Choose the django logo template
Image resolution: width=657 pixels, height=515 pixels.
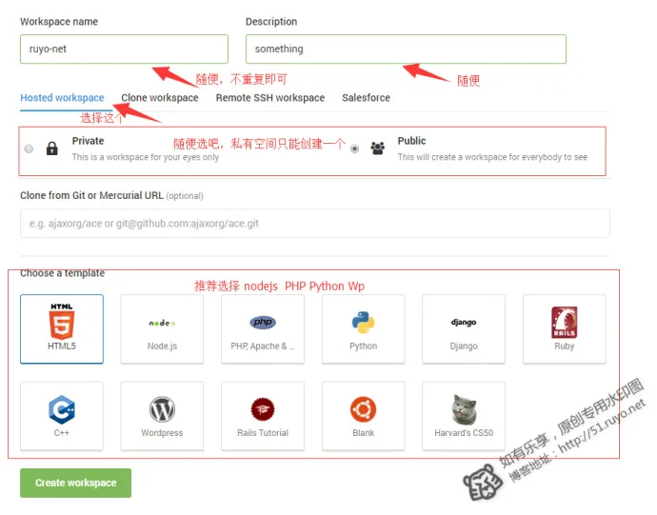click(464, 323)
